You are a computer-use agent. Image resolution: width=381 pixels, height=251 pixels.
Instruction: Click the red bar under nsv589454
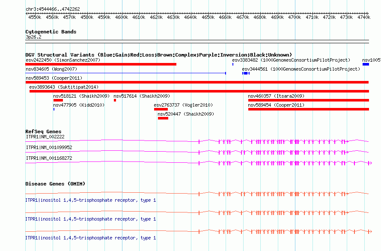[309, 109]
